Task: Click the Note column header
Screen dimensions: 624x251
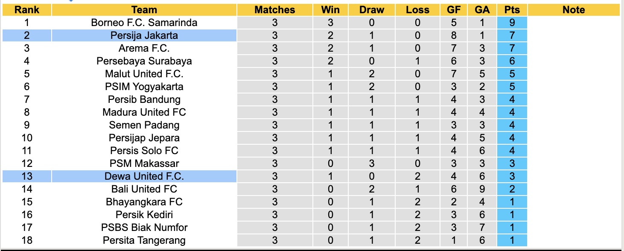Action: [574, 10]
